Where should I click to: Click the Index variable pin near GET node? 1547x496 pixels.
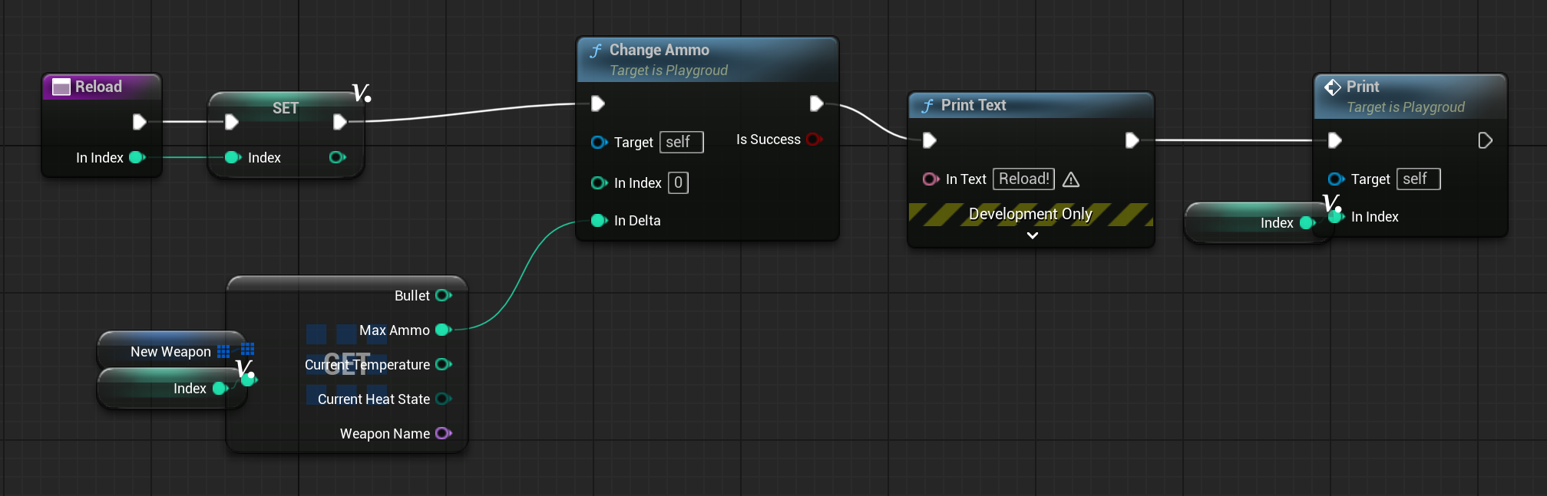tap(220, 389)
